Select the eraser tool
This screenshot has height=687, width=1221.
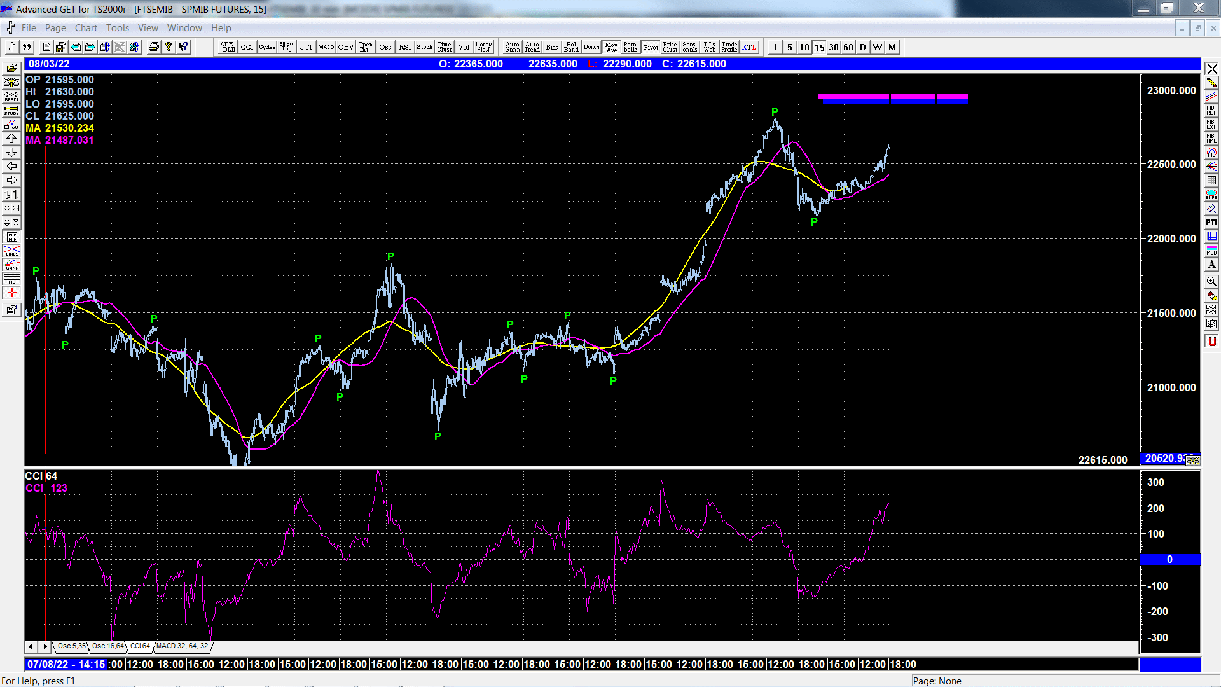point(1211,296)
